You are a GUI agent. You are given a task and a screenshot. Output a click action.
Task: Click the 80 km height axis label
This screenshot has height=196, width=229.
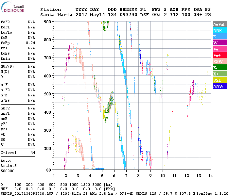coord(48,170)
